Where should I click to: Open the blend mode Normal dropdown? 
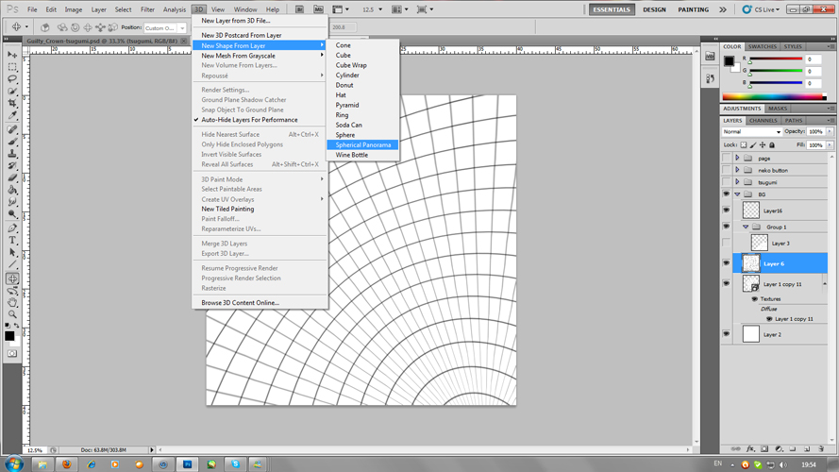(751, 131)
